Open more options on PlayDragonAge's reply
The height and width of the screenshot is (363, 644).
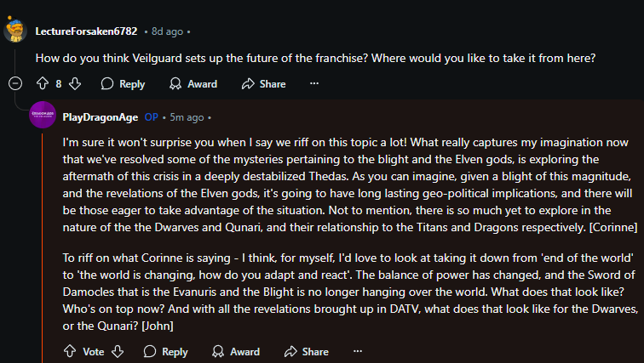tap(357, 352)
